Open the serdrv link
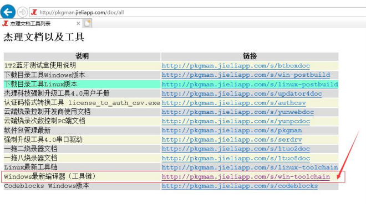This screenshot has width=366, height=204. click(232, 139)
